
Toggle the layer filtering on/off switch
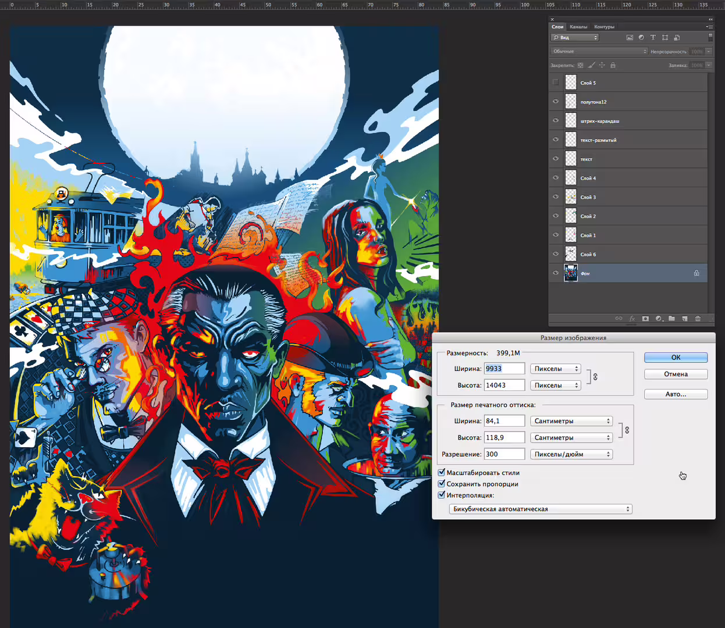coord(710,37)
